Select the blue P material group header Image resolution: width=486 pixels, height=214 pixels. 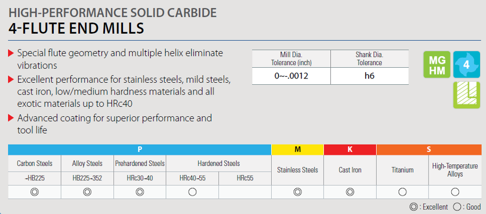(140, 149)
